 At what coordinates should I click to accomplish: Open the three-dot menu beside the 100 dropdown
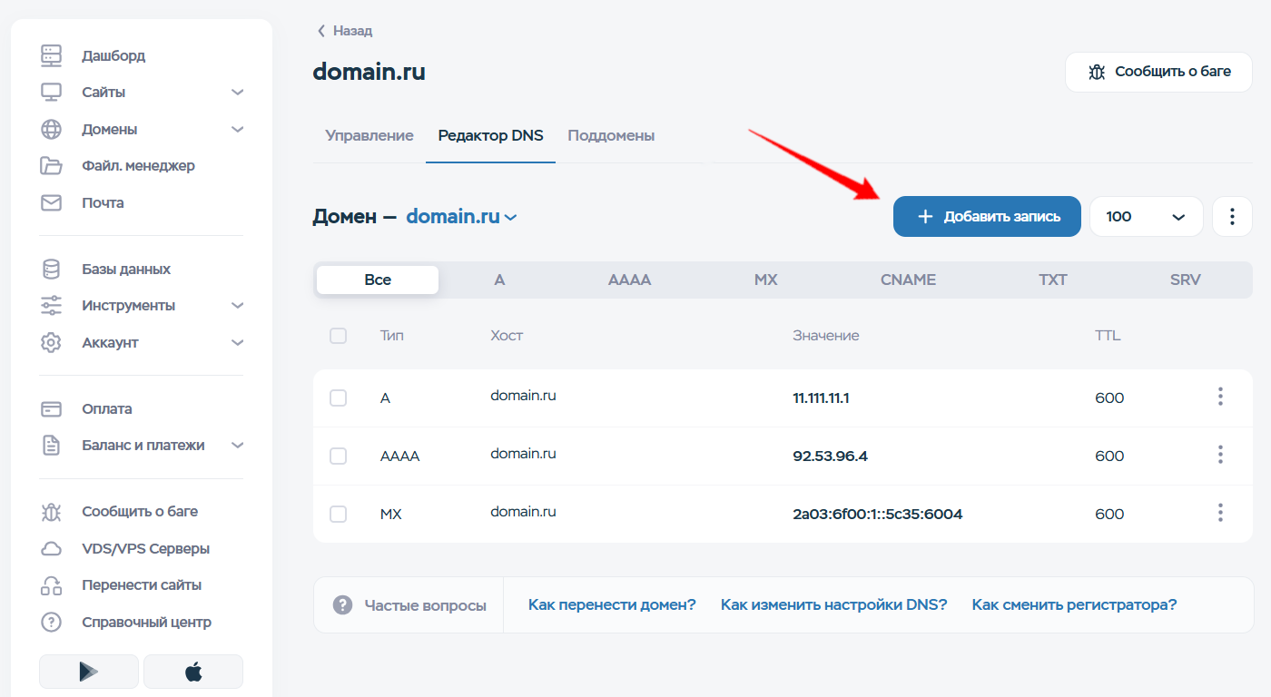click(x=1232, y=217)
